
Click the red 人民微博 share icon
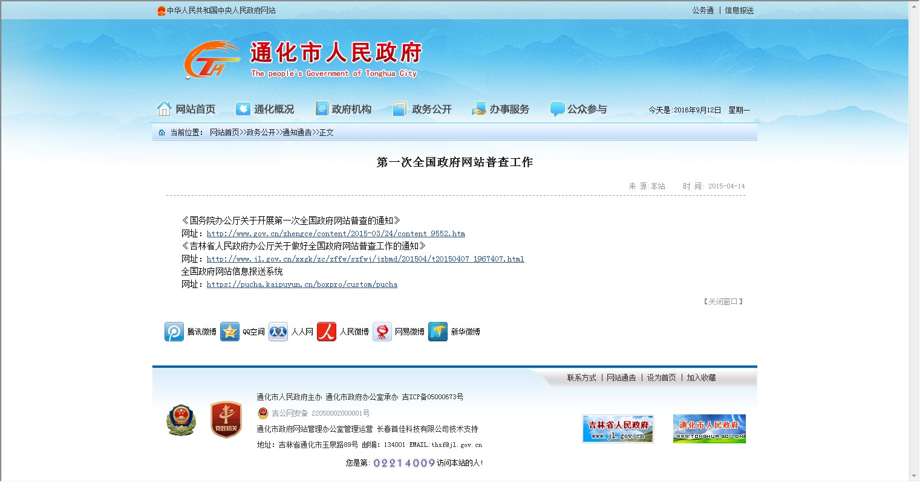pyautogui.click(x=327, y=332)
